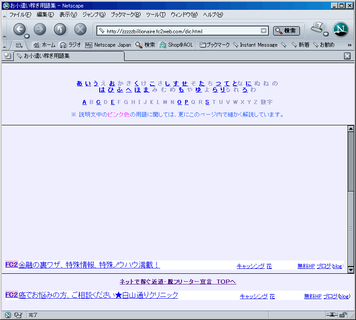The width and height of the screenshot is (356, 320).
Task: Click the Mail icon in status bar
Action: [18, 315]
